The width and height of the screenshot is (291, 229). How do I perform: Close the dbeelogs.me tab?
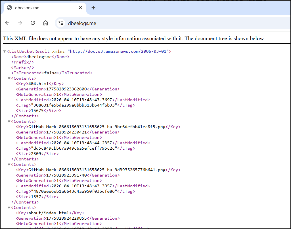[x=80, y=8]
